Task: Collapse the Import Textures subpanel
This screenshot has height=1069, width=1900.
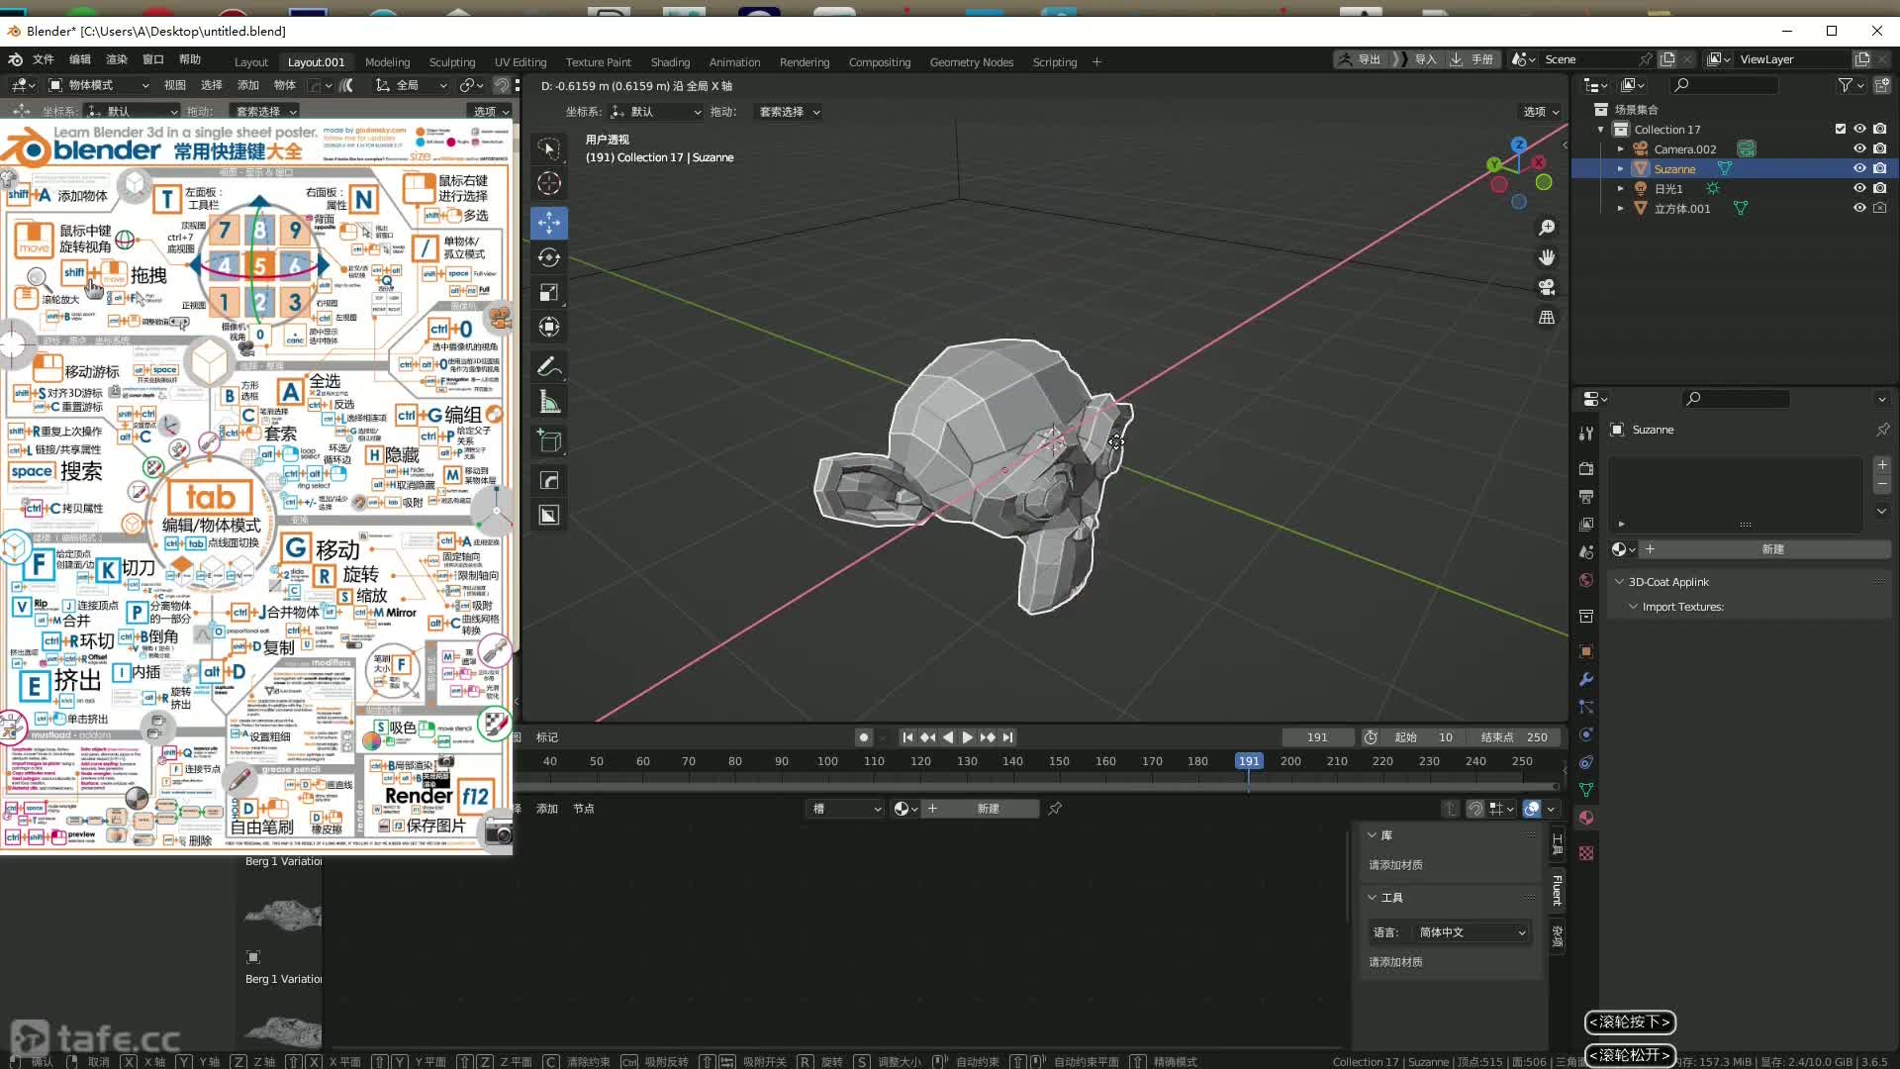Action: tap(1633, 607)
